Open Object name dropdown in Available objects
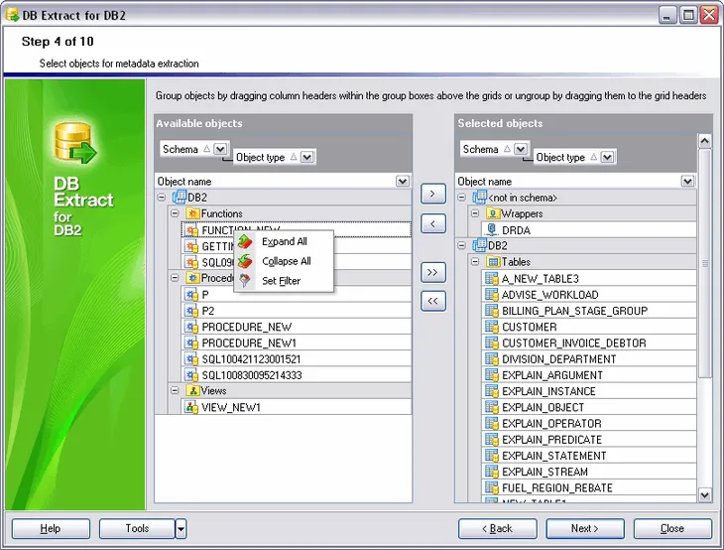This screenshot has width=724, height=550. click(403, 181)
